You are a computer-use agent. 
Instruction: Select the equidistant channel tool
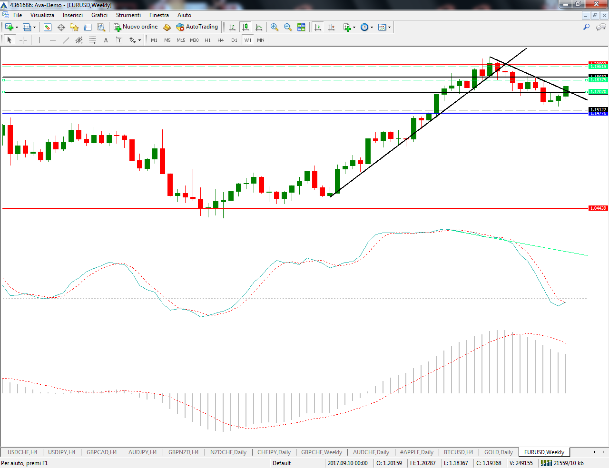(79, 40)
